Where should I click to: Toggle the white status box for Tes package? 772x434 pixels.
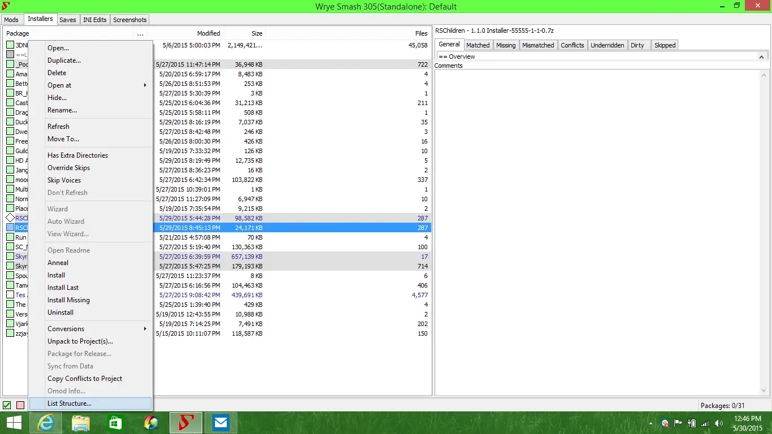(10, 295)
